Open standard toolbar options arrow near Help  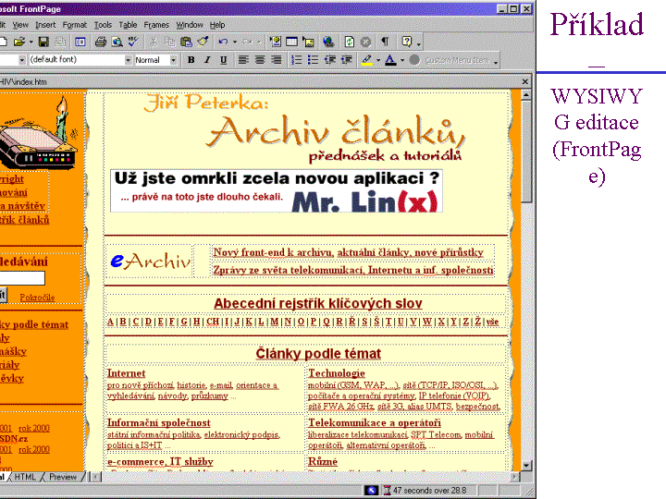tap(419, 43)
